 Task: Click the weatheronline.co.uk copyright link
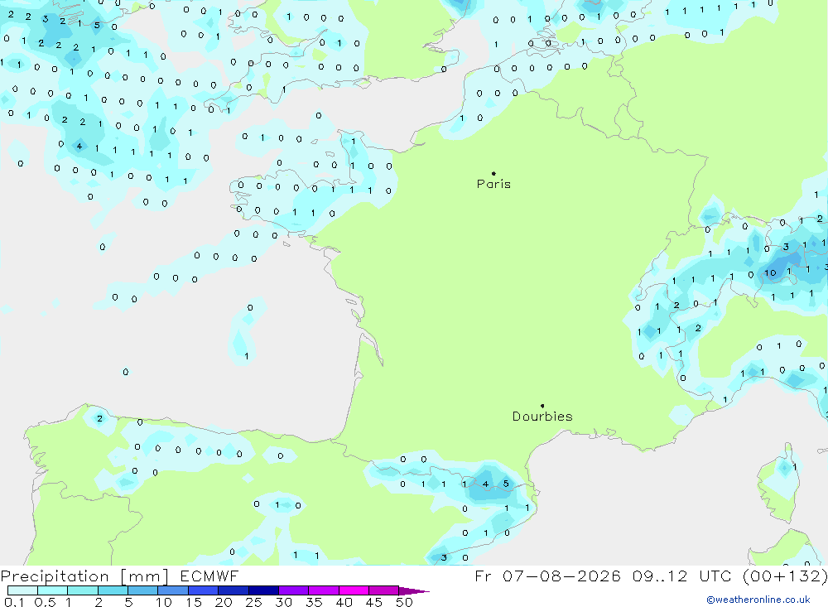(x=758, y=600)
